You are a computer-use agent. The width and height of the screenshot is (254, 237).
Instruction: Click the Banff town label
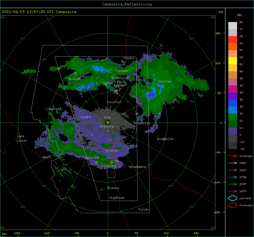47,157
